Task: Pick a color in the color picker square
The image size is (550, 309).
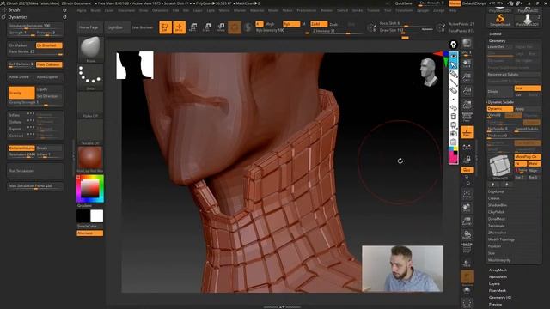Action: [x=90, y=189]
